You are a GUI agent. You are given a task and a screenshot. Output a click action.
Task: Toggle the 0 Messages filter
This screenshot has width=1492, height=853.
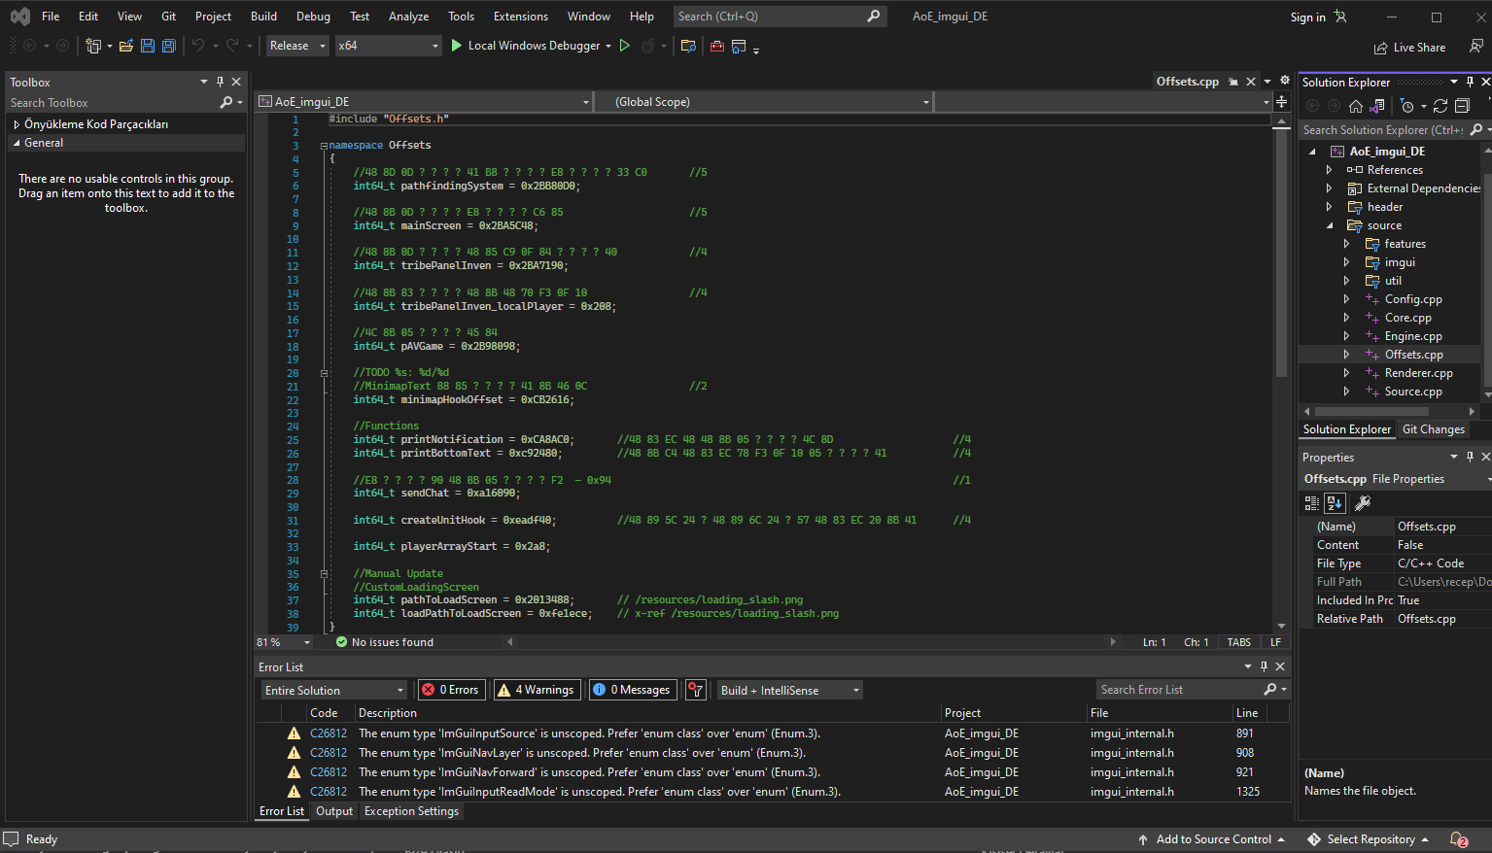tap(632, 690)
